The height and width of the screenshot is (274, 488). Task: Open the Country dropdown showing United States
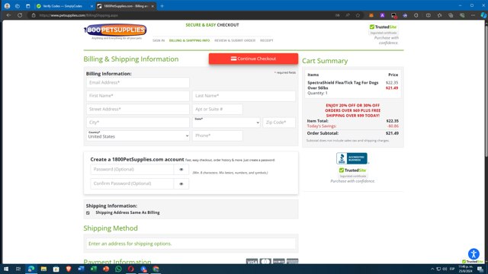[x=138, y=135]
